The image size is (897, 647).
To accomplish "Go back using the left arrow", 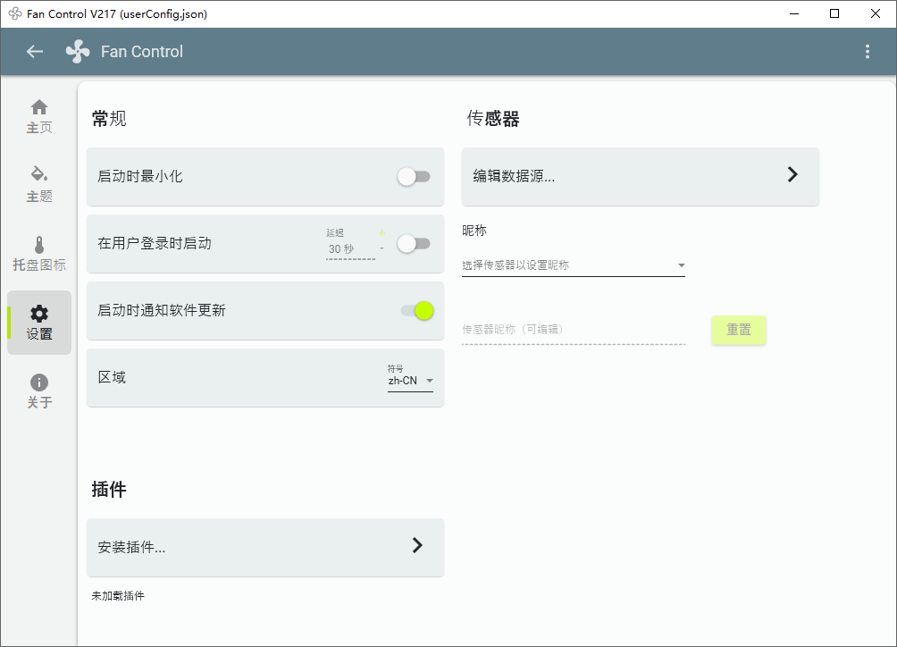I will coord(34,51).
